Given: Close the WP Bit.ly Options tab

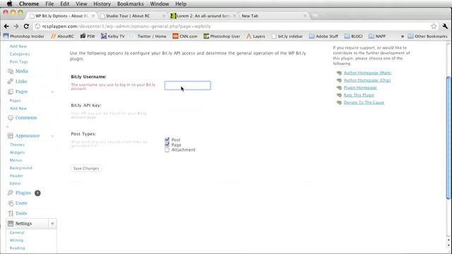Looking at the screenshot, I should tap(93, 16).
